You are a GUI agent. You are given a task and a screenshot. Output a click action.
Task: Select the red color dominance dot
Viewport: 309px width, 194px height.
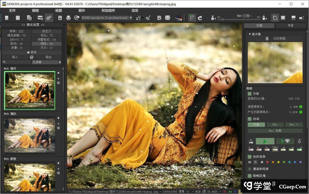coord(267,162)
